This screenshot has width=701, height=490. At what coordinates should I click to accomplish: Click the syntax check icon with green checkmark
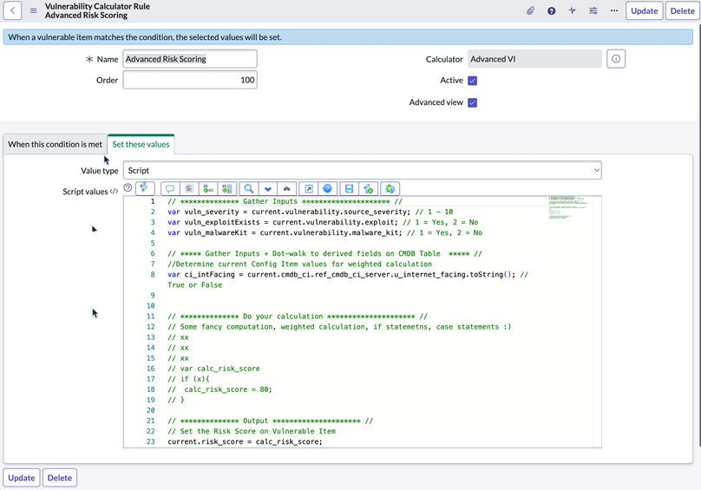pos(369,189)
